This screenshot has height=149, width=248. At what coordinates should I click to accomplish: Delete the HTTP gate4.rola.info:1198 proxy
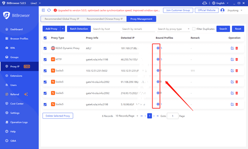pyautogui.click(x=237, y=59)
